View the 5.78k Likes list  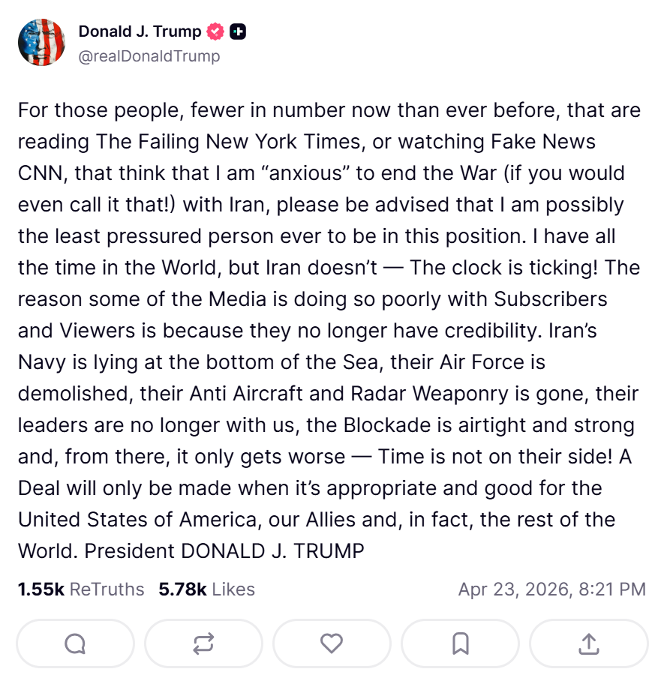pyautogui.click(x=206, y=589)
